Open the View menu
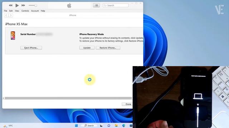 (x=17, y=11)
